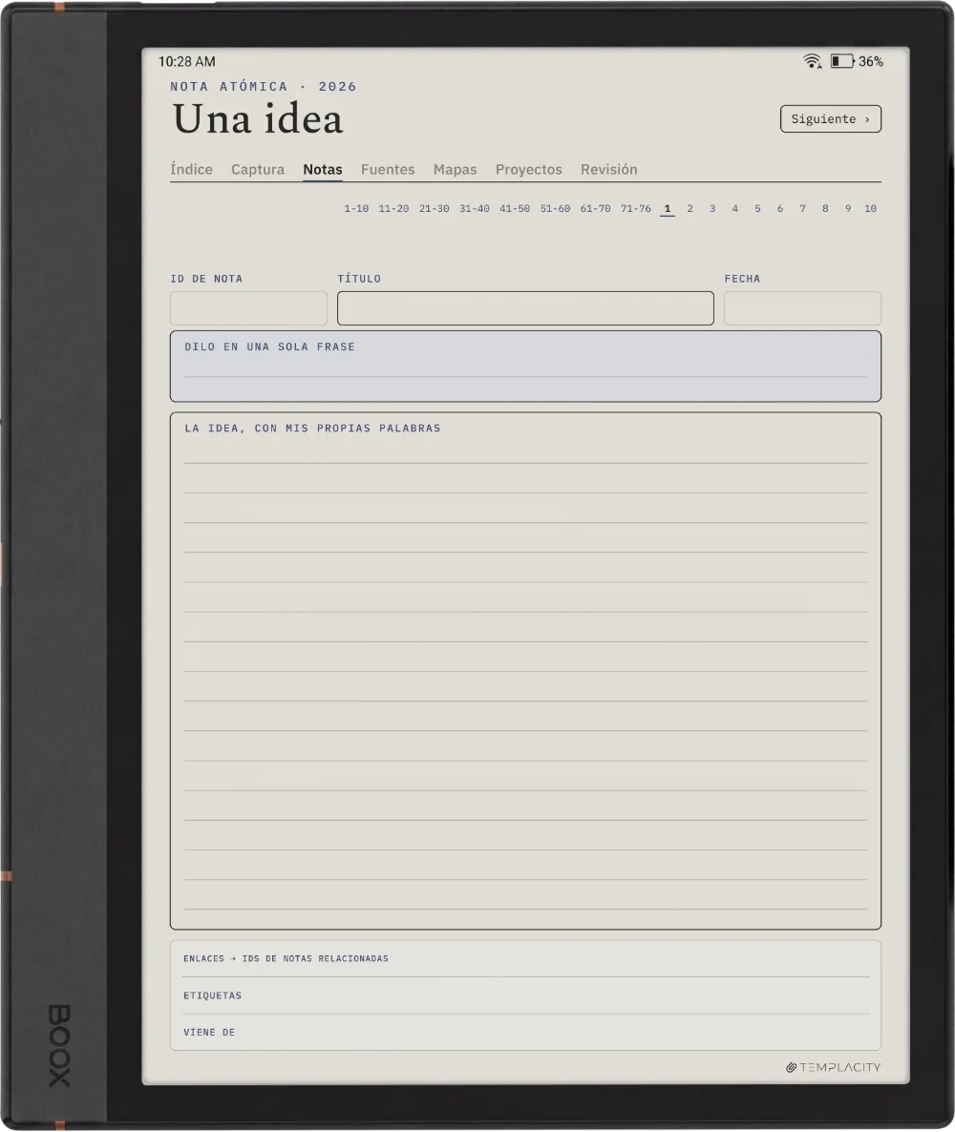955x1132 pixels.
Task: Open the Fuentes tab
Action: coord(388,170)
